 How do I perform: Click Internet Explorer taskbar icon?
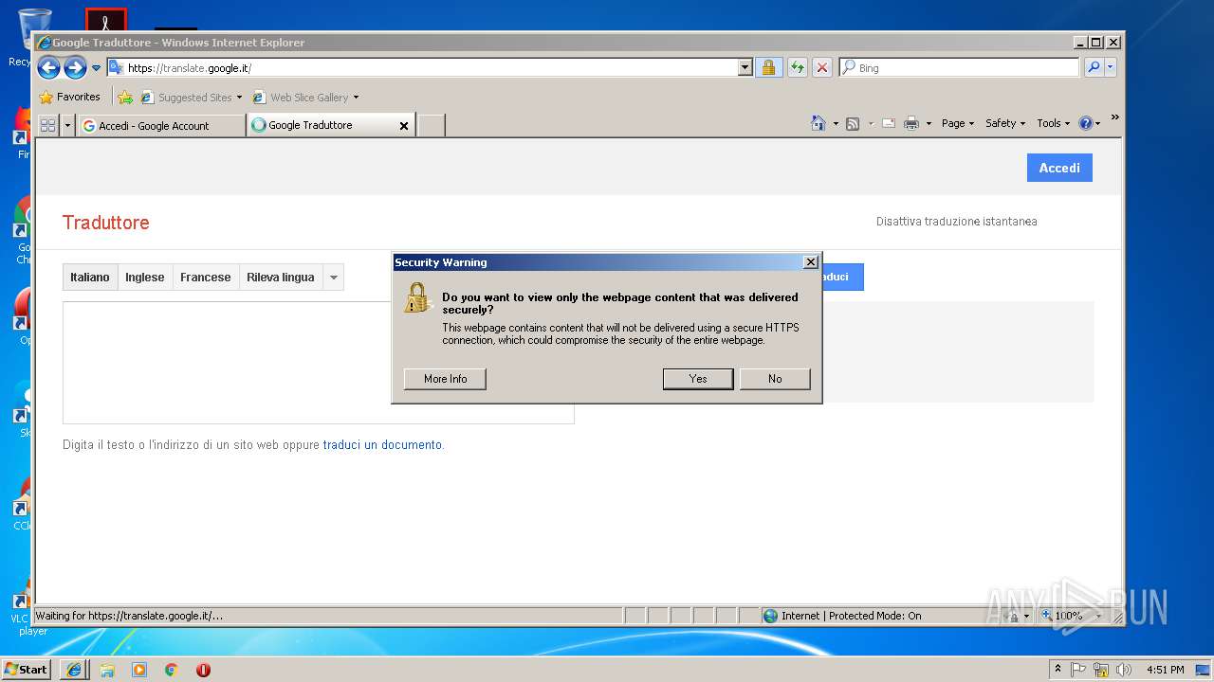[75, 670]
